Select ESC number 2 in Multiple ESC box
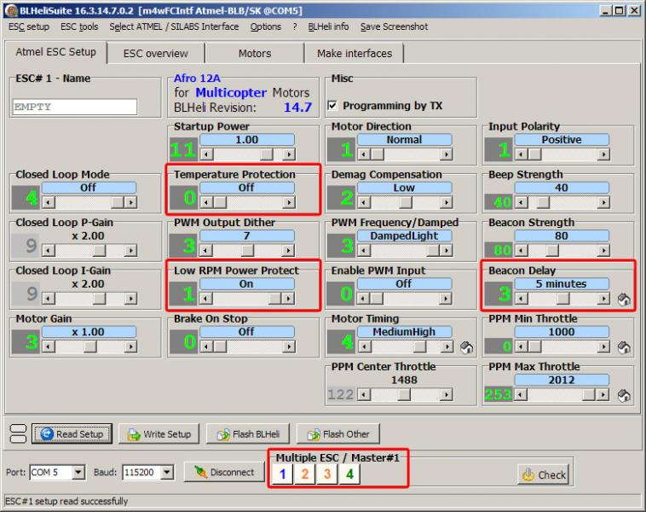This screenshot has width=646, height=512. click(304, 474)
